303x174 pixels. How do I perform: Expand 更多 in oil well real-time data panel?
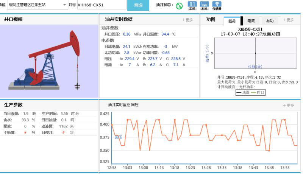click(187, 20)
